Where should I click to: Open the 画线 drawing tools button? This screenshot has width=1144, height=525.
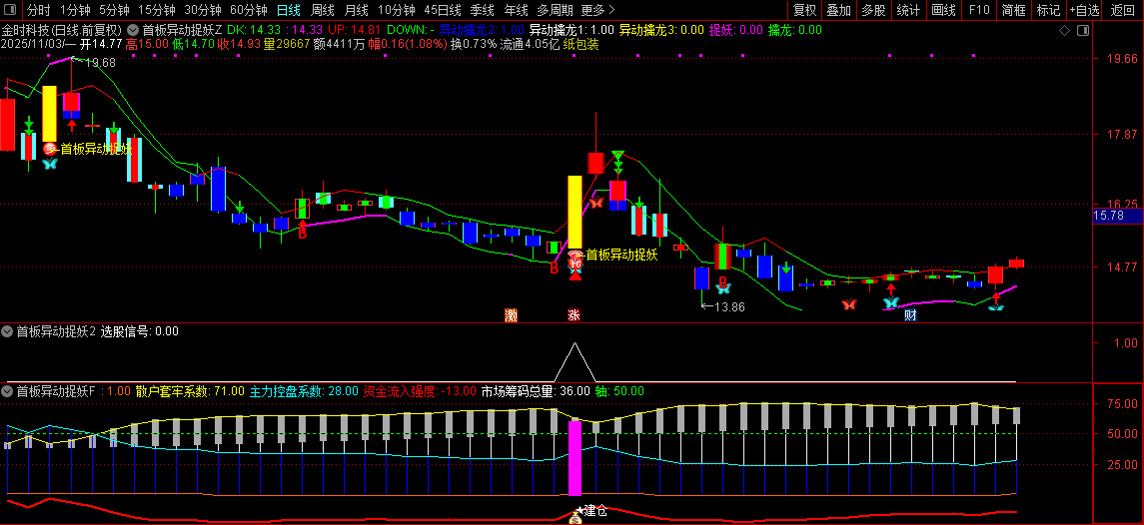click(944, 10)
